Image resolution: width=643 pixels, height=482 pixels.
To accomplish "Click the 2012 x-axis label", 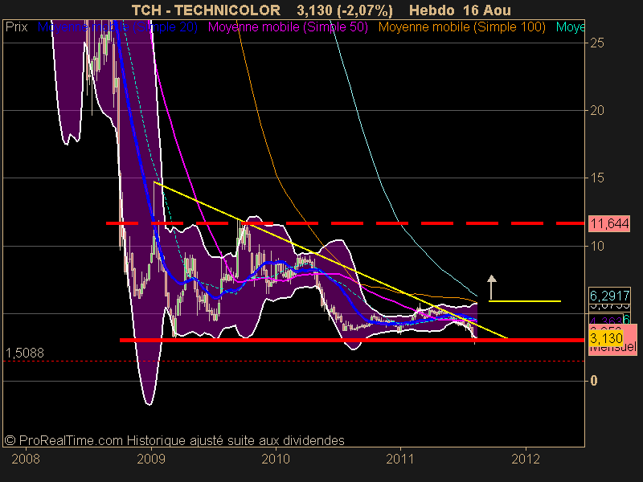I will click(526, 459).
